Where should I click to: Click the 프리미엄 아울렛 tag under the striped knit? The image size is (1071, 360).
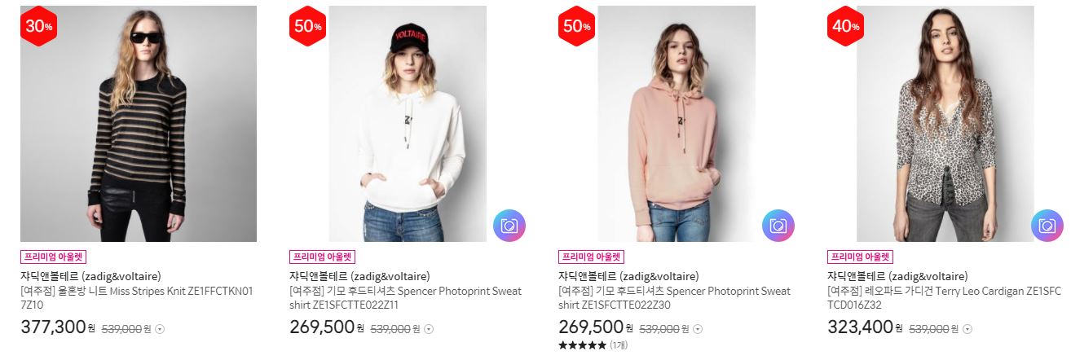coord(53,256)
